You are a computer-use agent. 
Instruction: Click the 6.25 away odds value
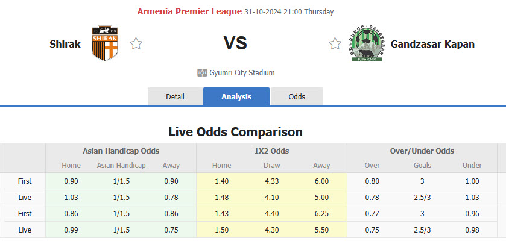tap(321, 213)
